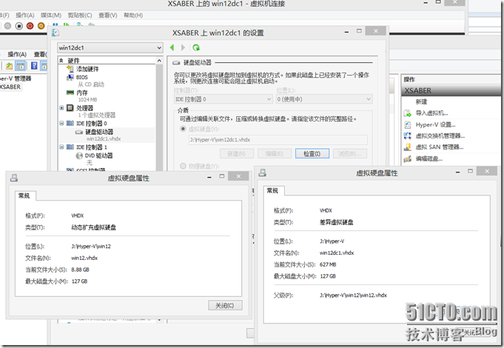Click 导入虚拟机... action link
Image resolution: width=504 pixels, height=348 pixels.
(x=431, y=113)
